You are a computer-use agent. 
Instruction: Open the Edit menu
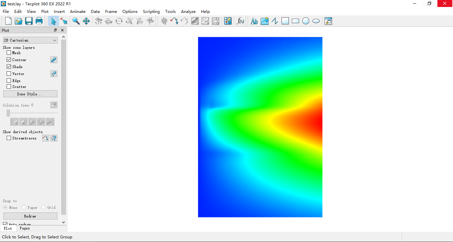click(18, 11)
